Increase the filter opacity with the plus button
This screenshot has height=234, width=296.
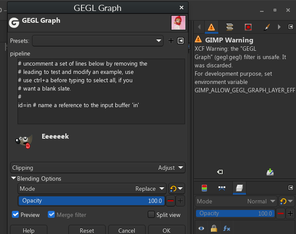pos(180,201)
